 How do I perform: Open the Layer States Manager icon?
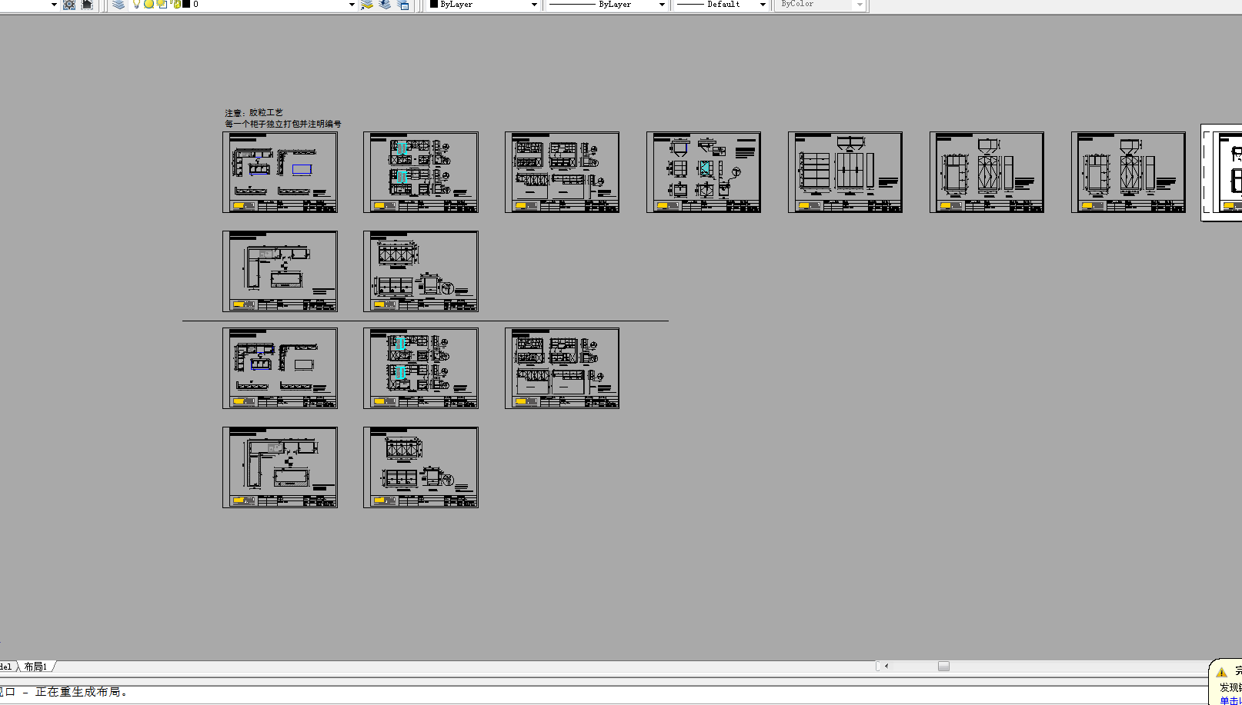(x=403, y=5)
